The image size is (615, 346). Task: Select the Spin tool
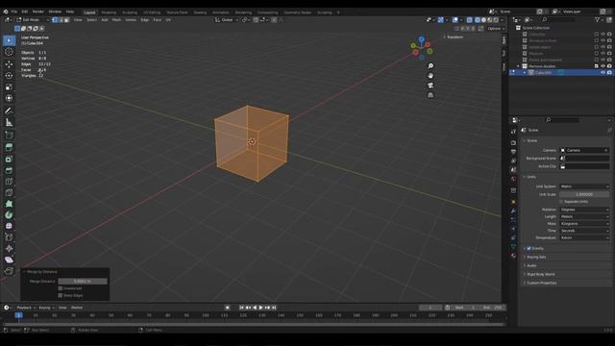(9, 215)
